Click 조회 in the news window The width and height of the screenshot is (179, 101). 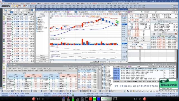coord(166,66)
